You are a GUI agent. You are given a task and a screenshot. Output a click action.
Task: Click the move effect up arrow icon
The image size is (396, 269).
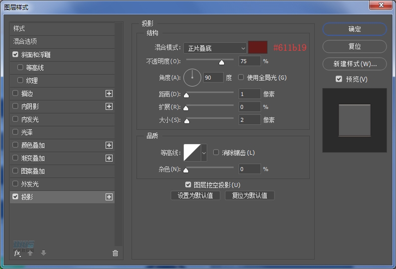coord(30,253)
